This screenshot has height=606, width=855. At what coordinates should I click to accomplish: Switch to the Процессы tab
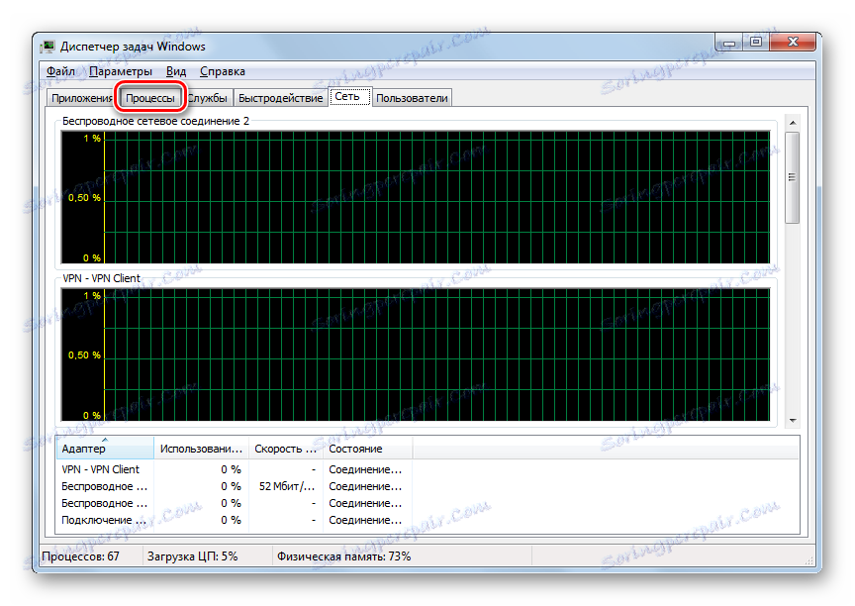click(x=150, y=98)
